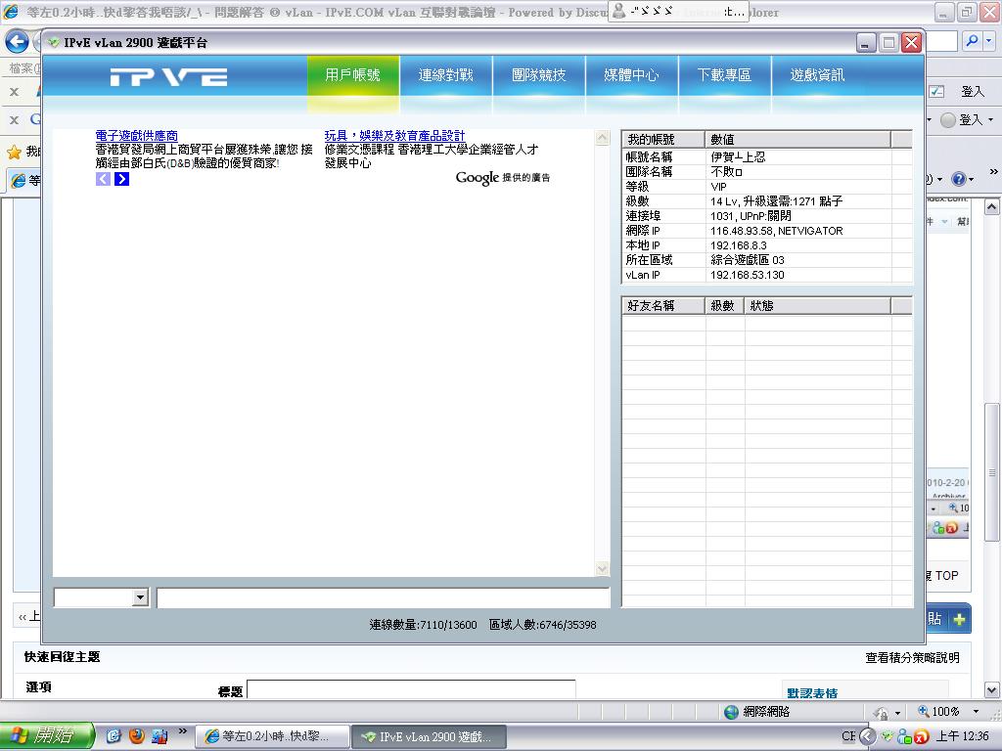Image resolution: width=1002 pixels, height=751 pixels.
Task: Switch to the 連線對戰 tab
Action: [446, 75]
